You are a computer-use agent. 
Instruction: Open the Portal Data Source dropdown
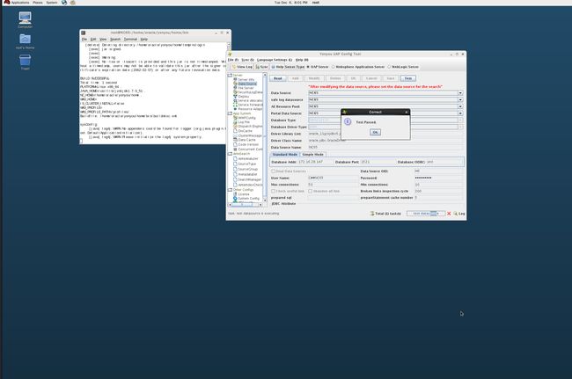(460, 113)
